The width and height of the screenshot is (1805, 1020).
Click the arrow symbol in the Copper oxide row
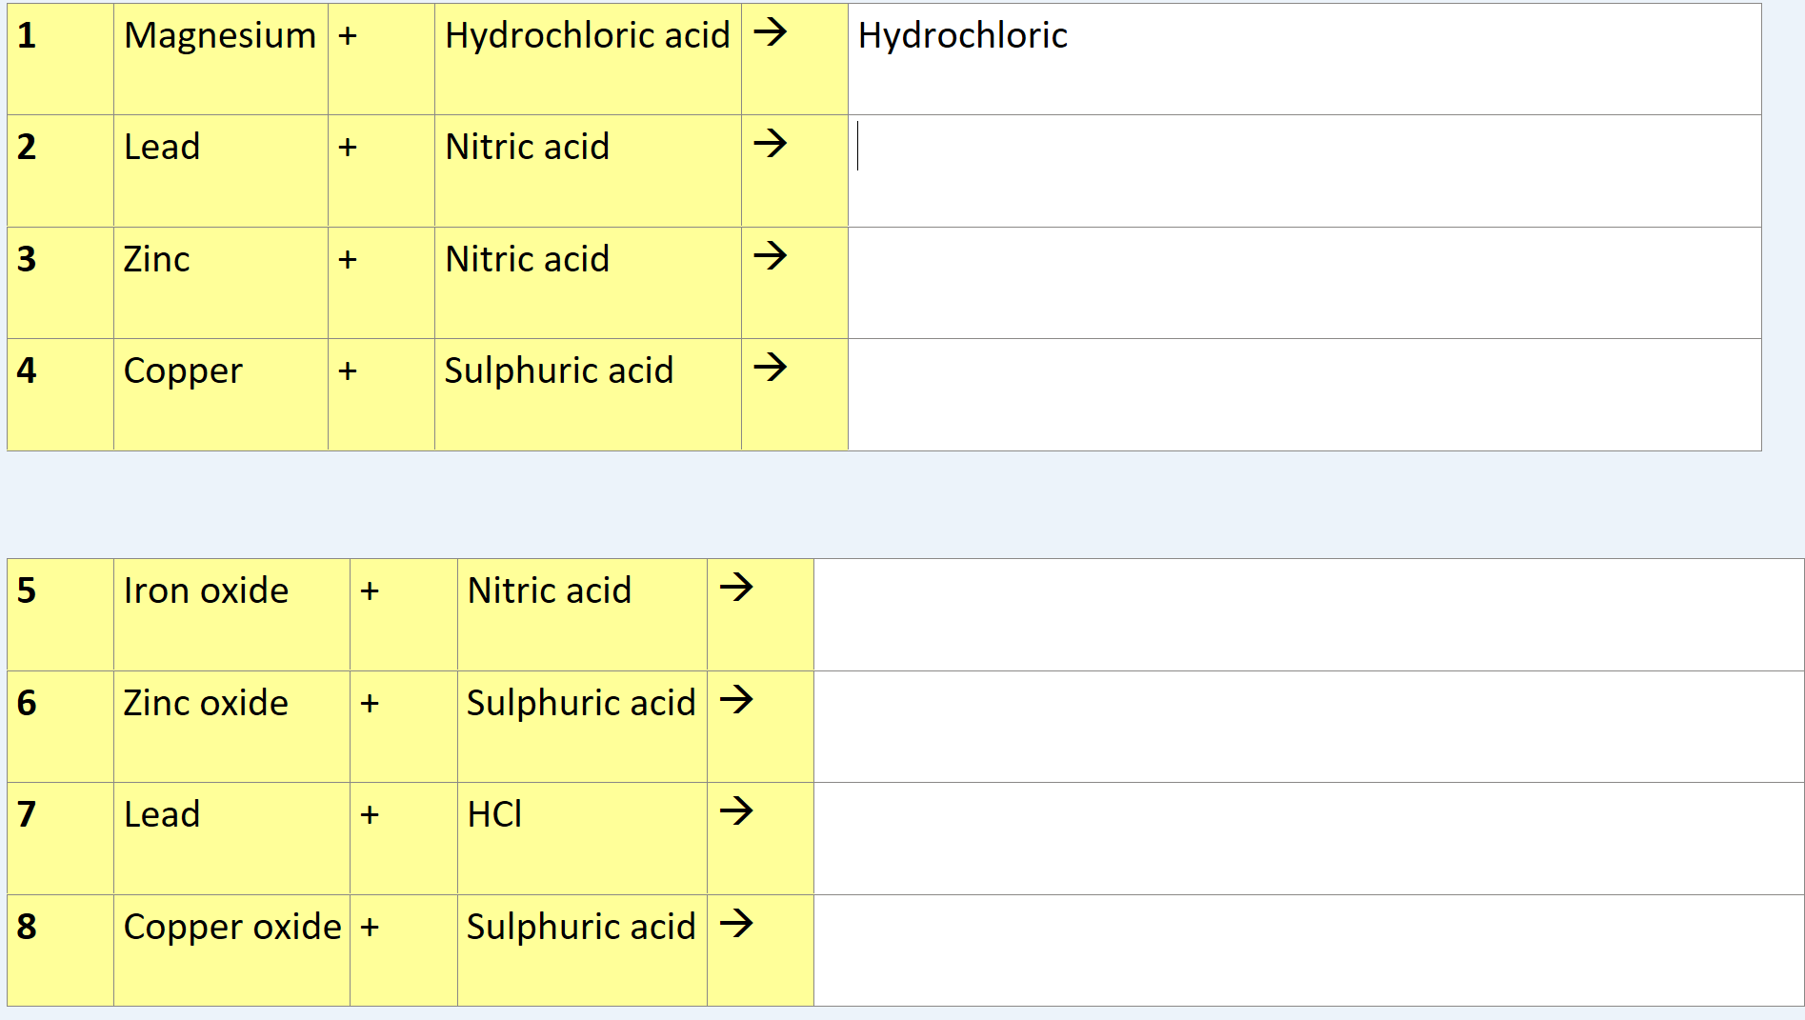(x=737, y=923)
